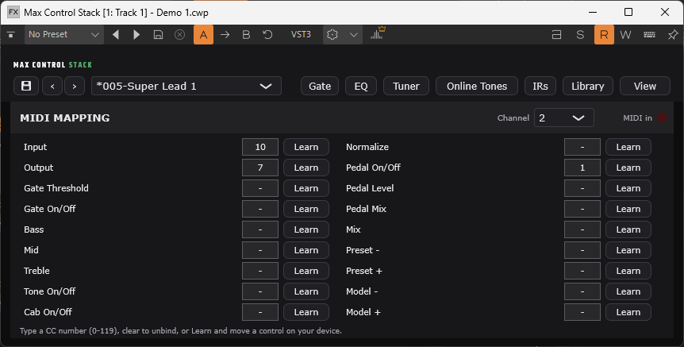Screen dimensions: 684x347
Task: Revert changes with the undo icon
Action: tap(267, 34)
